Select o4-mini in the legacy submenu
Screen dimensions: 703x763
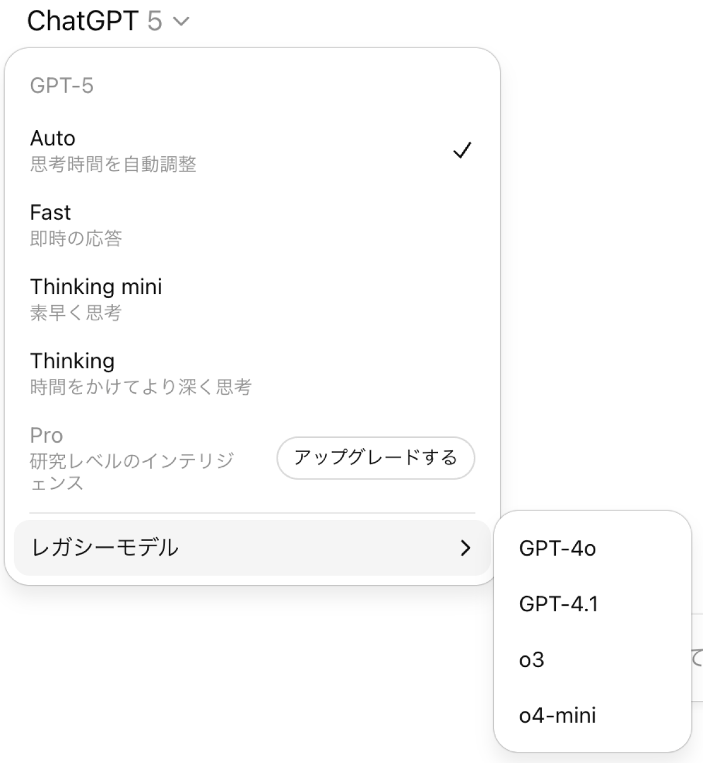tap(557, 715)
